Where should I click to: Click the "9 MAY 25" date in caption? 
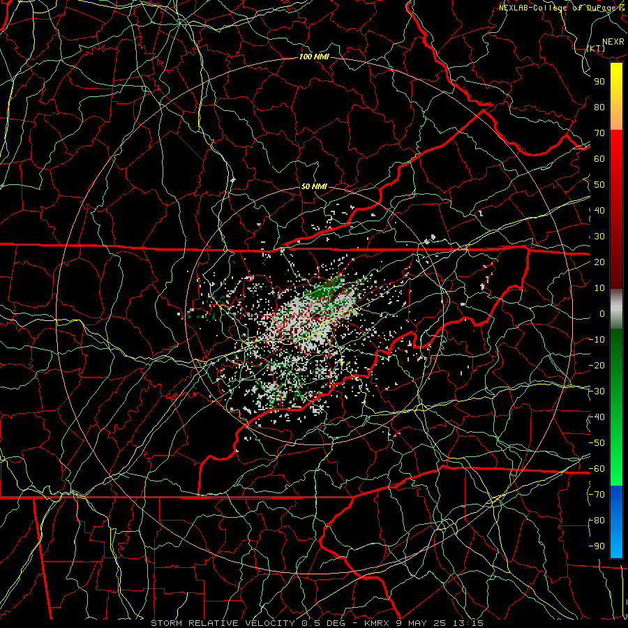pos(420,623)
